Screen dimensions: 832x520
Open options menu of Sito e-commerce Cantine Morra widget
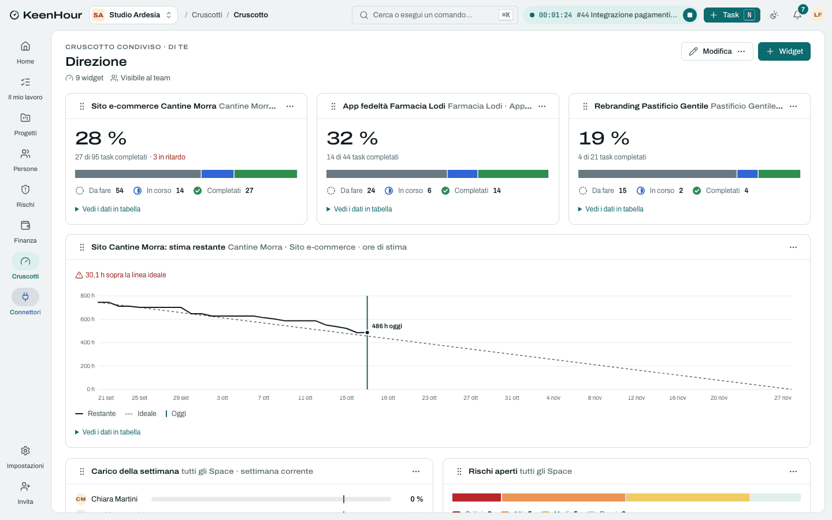coord(290,106)
